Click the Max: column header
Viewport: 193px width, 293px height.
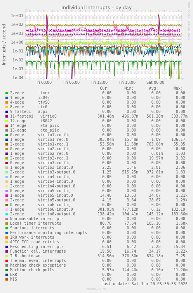(x=178, y=88)
